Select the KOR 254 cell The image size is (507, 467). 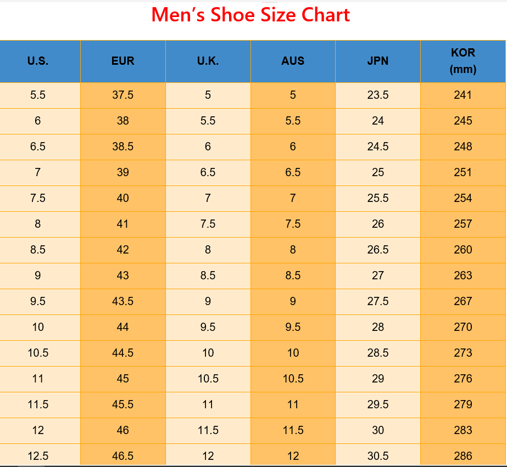click(463, 198)
